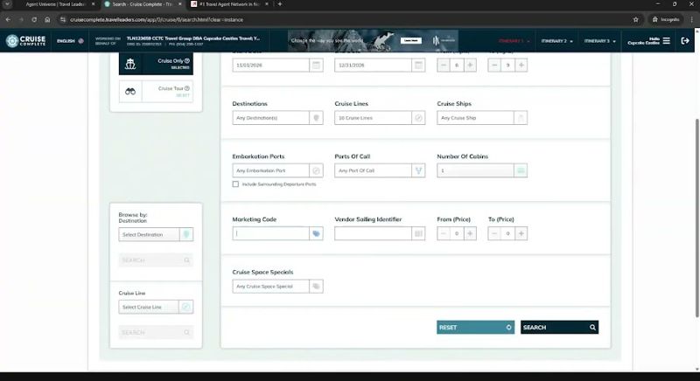Viewport: 700px width, 381px height.
Task: Switch to the Agent Universe browser tab
Action: click(x=54, y=4)
